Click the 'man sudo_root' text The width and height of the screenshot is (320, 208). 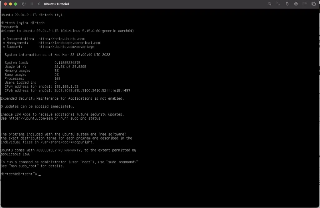pyautogui.click(x=23, y=166)
